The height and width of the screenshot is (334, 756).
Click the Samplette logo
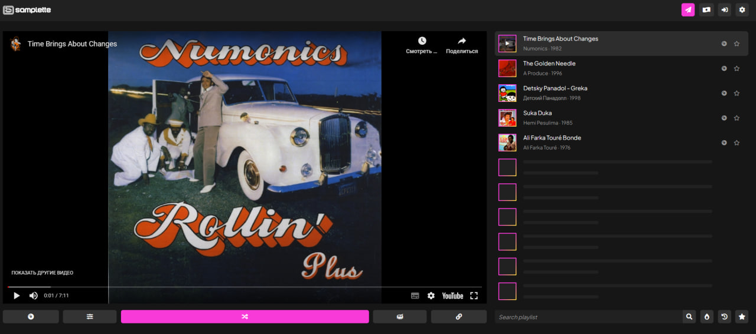pos(27,10)
